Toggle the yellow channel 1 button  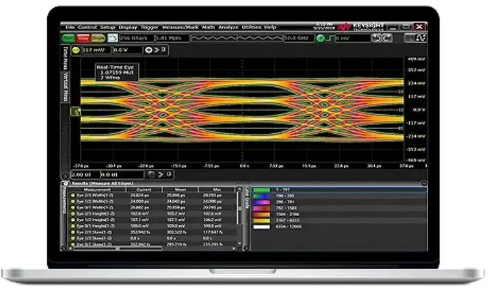(76, 50)
